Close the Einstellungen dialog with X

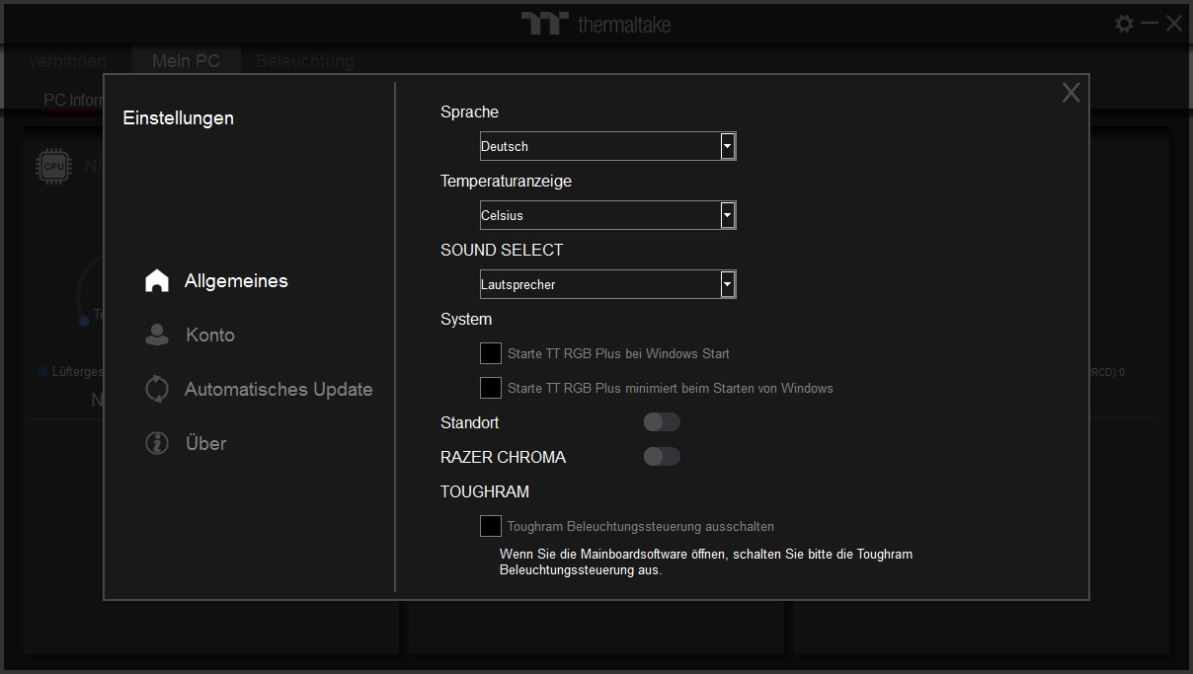(1071, 93)
